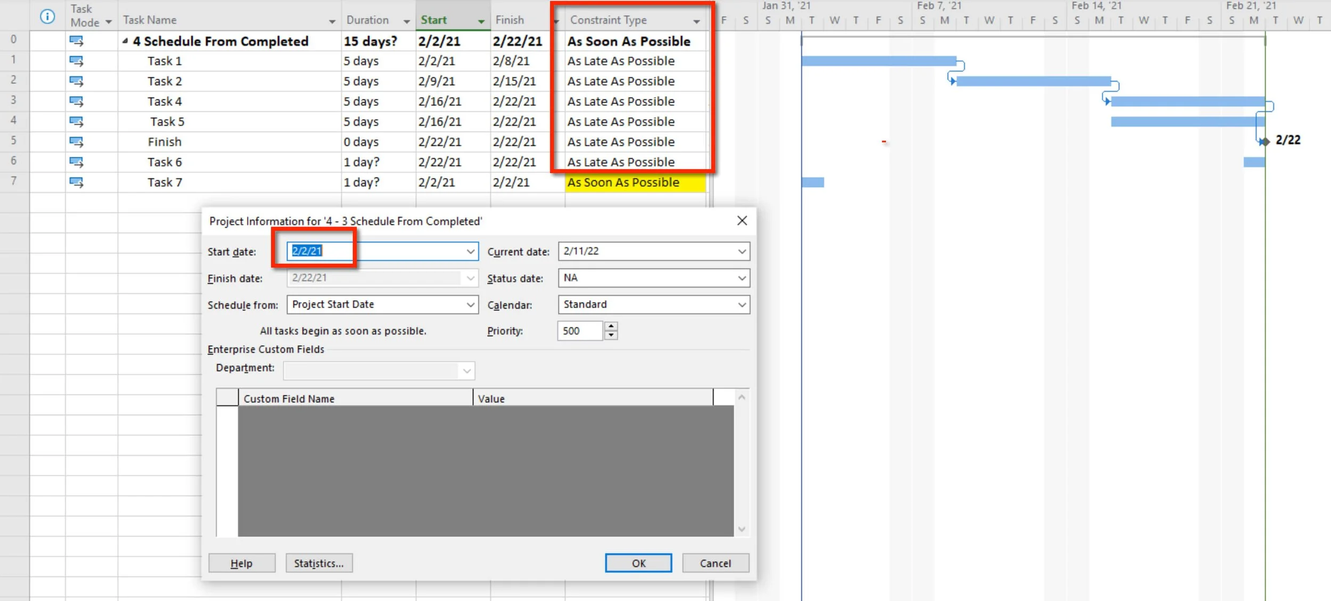The width and height of the screenshot is (1331, 601).
Task: Expand the Status date dropdown
Action: [x=742, y=278]
